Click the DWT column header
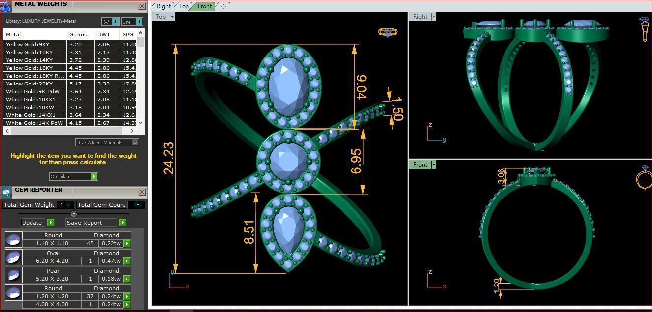The height and width of the screenshot is (312, 652). [x=107, y=35]
